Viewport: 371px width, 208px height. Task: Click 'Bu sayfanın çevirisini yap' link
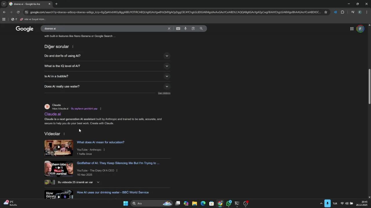84,109
